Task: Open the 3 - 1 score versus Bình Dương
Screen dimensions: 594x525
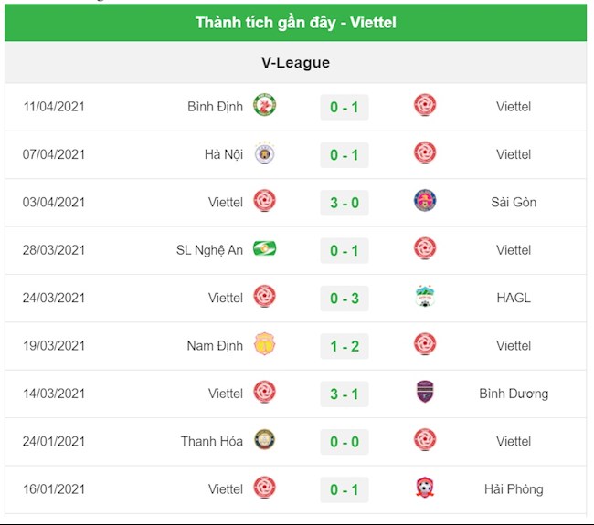Action: pos(345,394)
